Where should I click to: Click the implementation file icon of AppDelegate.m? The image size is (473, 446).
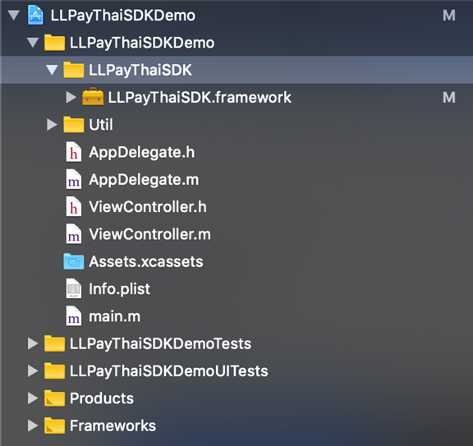(74, 179)
